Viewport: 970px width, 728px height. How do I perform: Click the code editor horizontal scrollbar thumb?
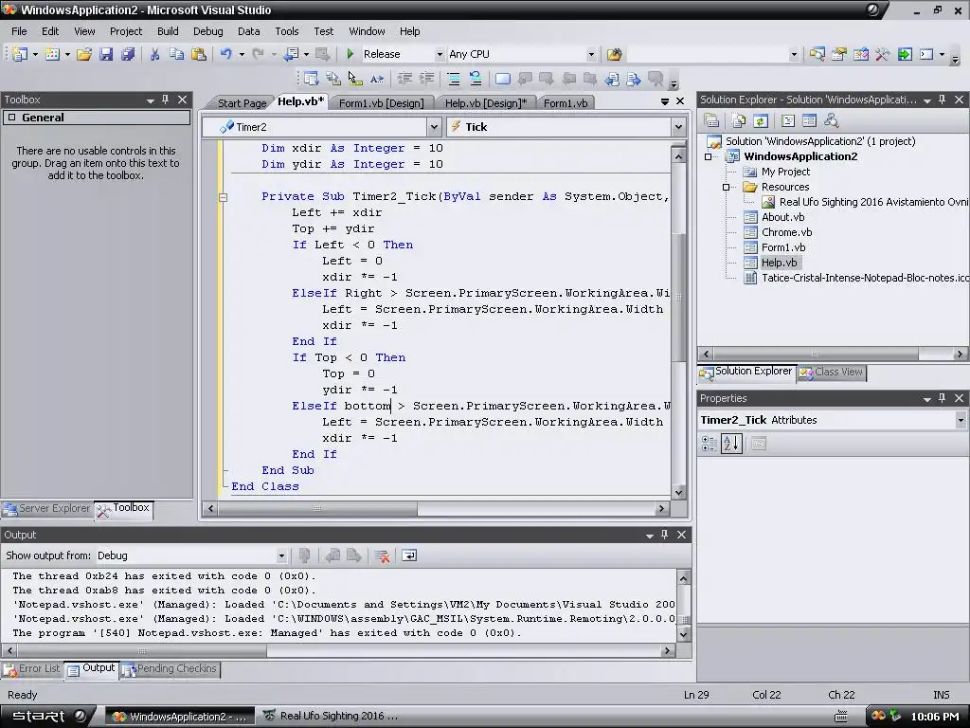point(317,509)
